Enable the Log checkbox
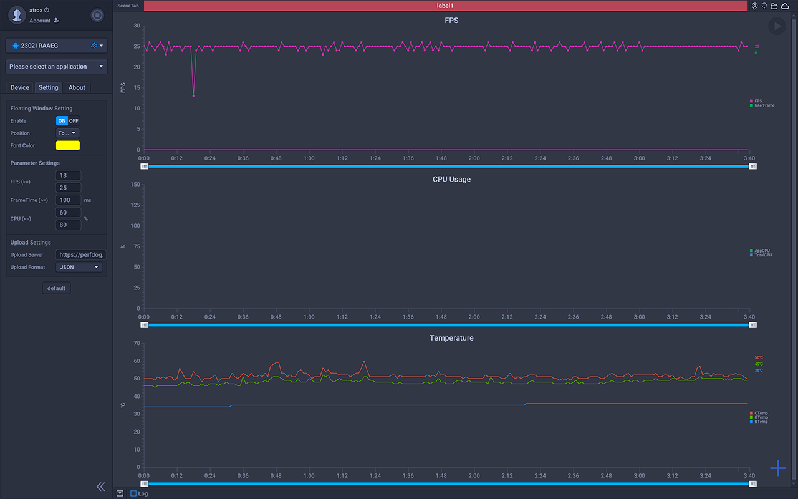The height and width of the screenshot is (499, 798). (x=133, y=493)
